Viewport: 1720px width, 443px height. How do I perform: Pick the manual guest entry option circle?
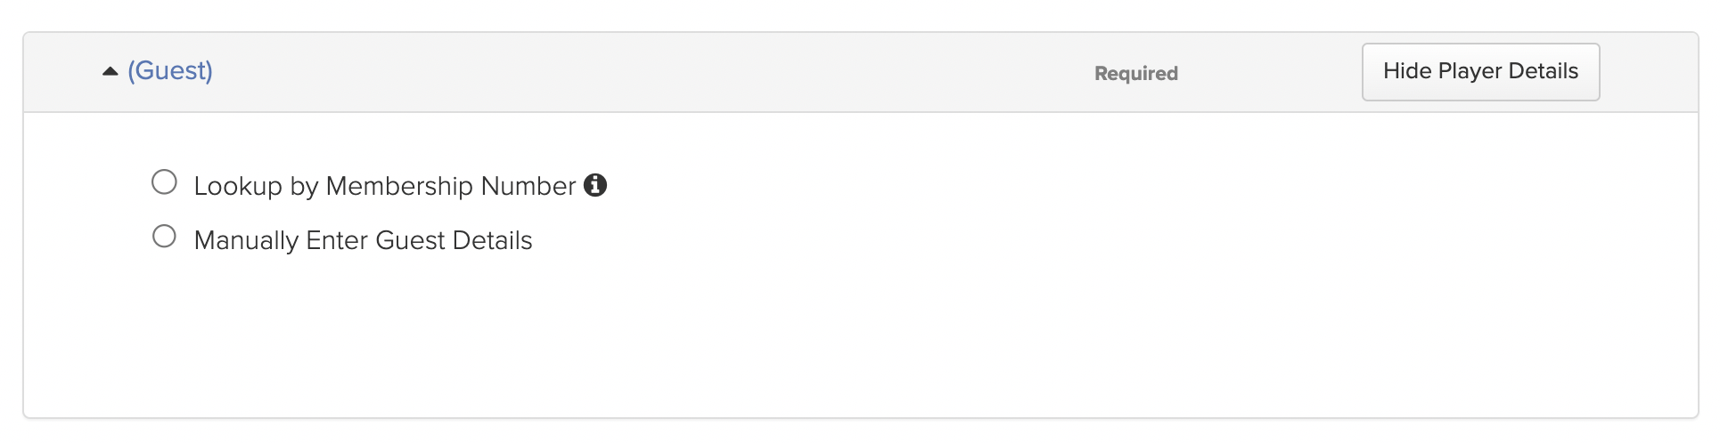click(x=164, y=237)
